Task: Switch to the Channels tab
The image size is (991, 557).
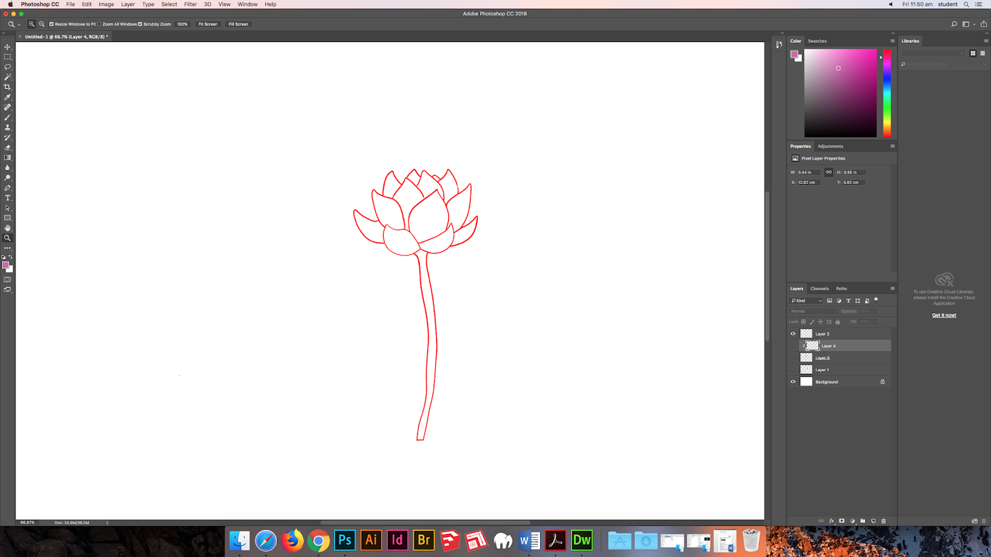Action: (x=819, y=288)
